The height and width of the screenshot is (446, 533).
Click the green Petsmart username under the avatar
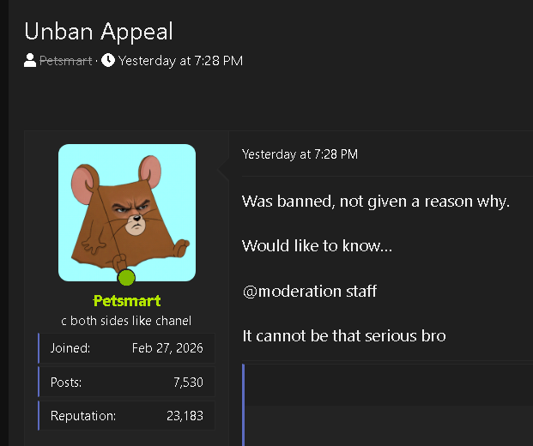pos(127,300)
